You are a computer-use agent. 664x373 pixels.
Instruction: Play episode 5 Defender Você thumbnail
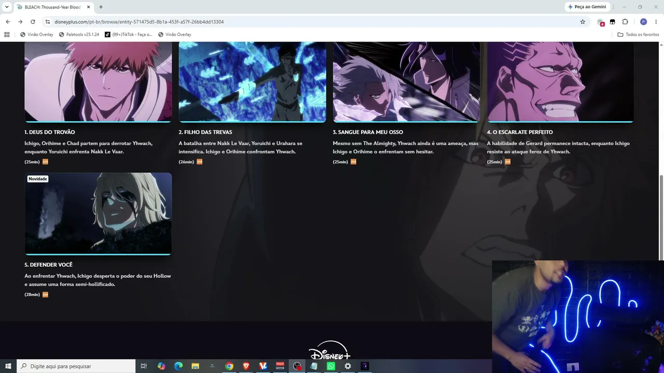pyautogui.click(x=98, y=213)
